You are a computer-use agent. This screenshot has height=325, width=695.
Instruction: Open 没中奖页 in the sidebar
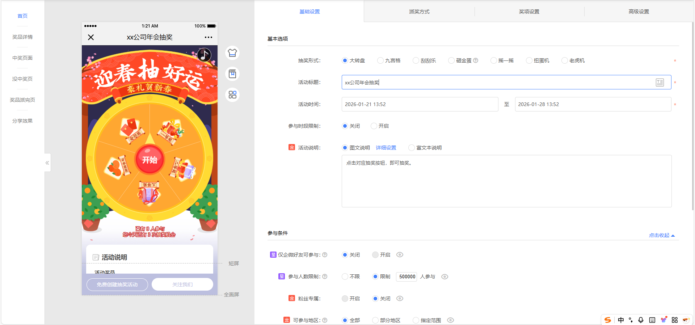[x=22, y=79]
